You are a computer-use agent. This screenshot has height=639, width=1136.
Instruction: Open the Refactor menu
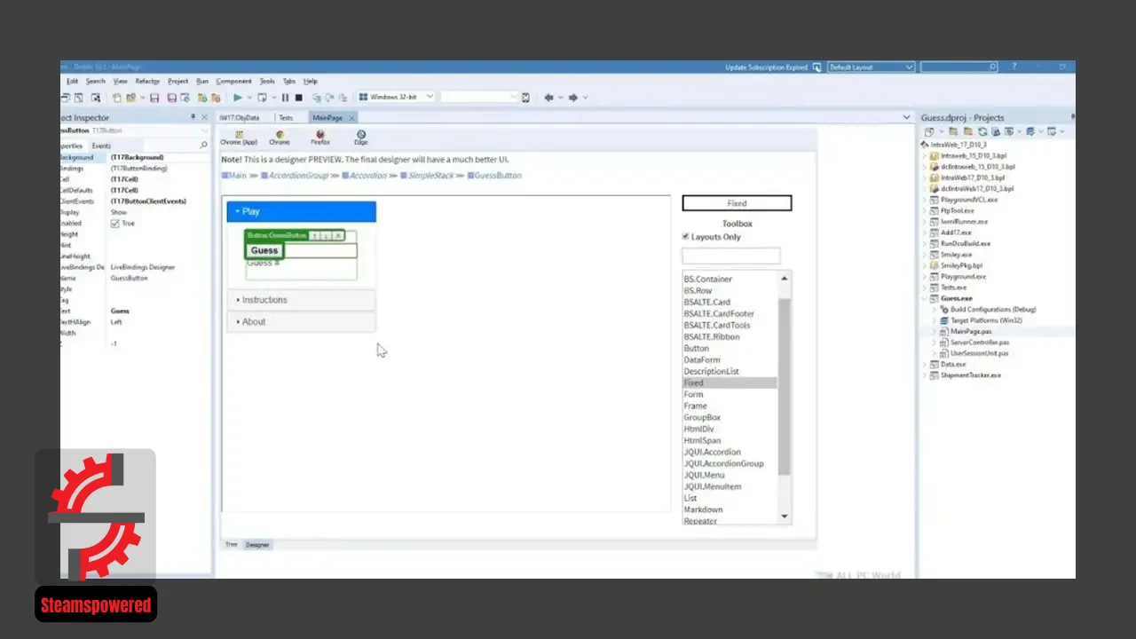click(147, 81)
